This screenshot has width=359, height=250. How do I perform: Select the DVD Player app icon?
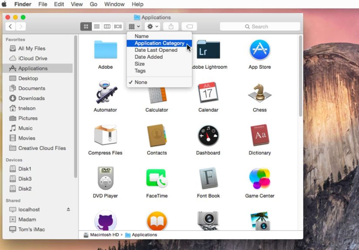[106, 178]
